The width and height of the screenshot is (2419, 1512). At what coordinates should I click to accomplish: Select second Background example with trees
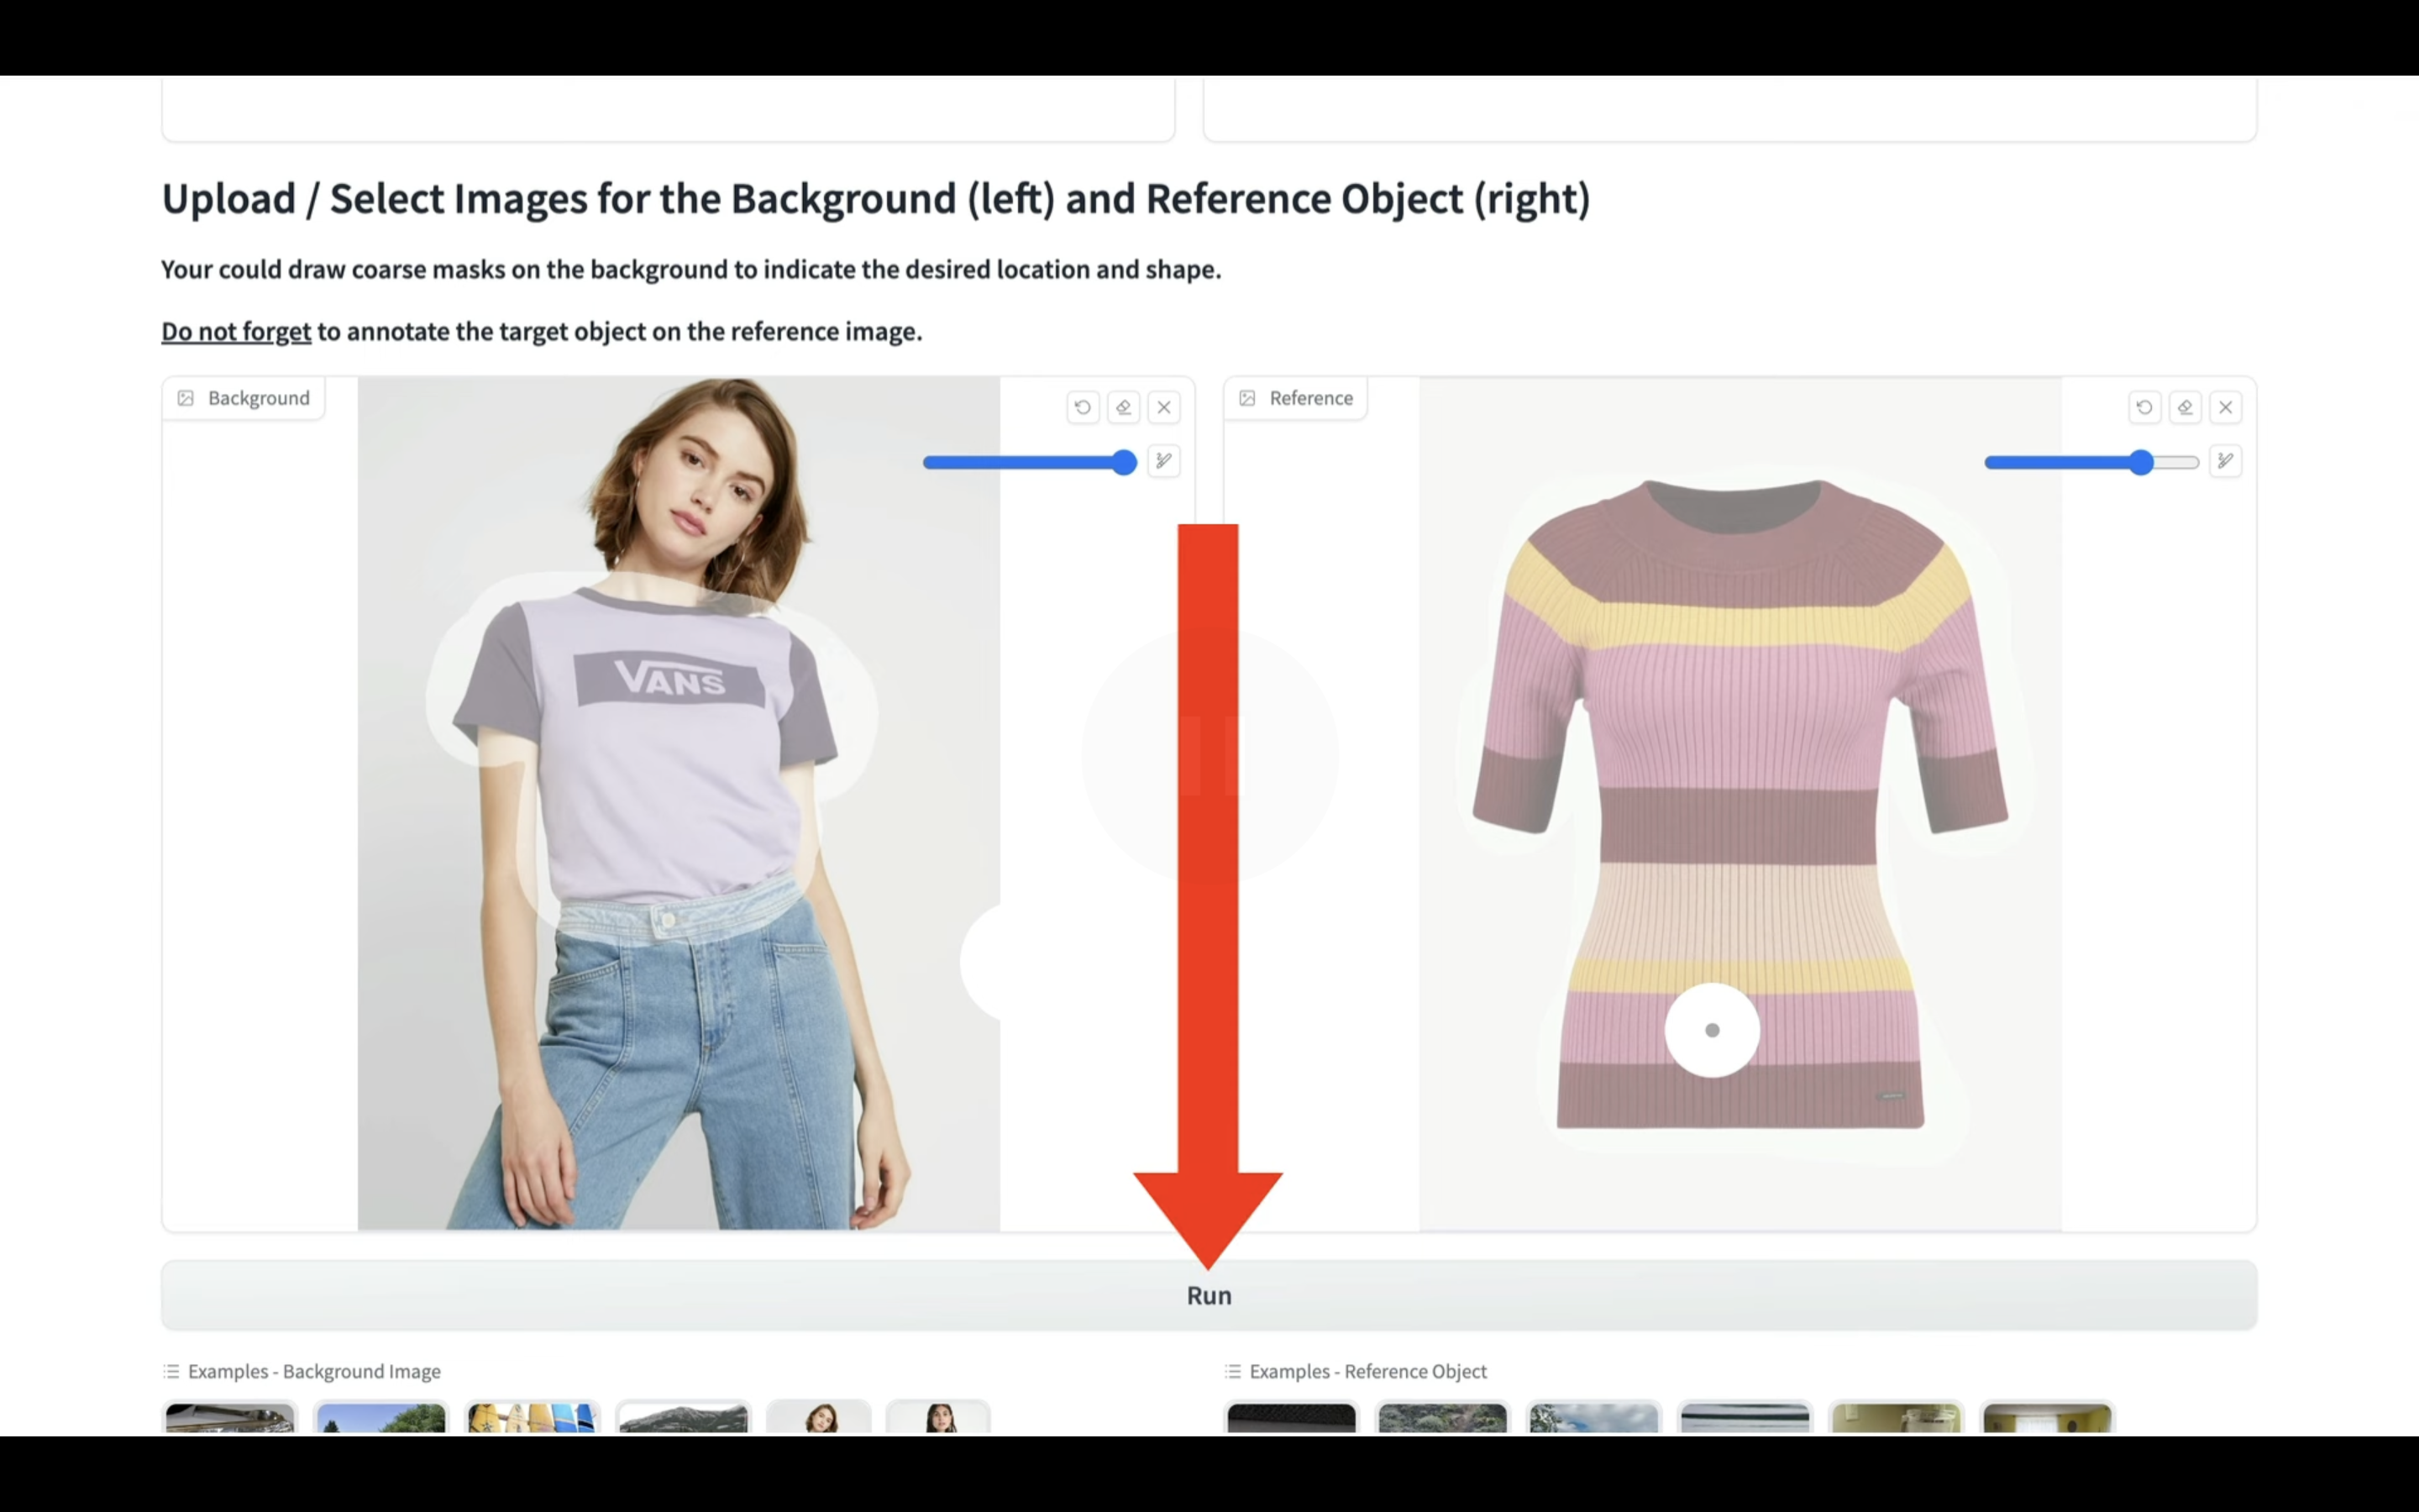point(380,1418)
